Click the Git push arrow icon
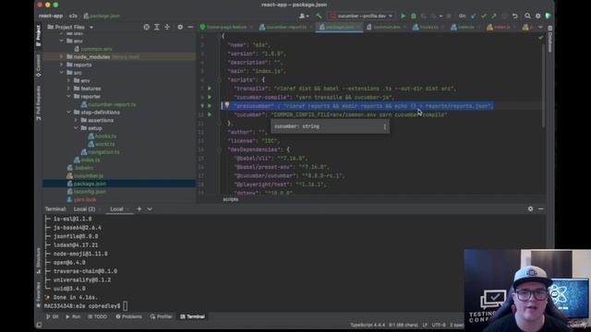This screenshot has width=591, height=332. coord(494,16)
